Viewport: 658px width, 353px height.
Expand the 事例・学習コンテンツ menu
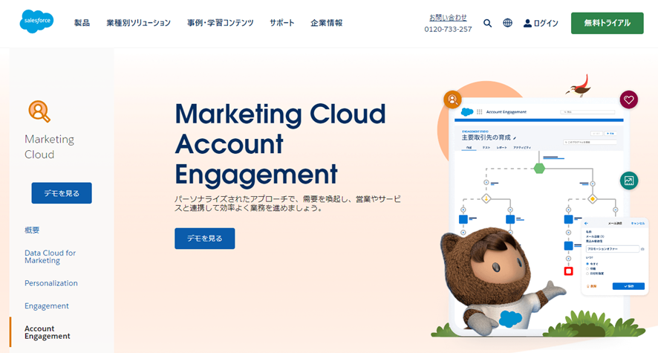pyautogui.click(x=221, y=22)
